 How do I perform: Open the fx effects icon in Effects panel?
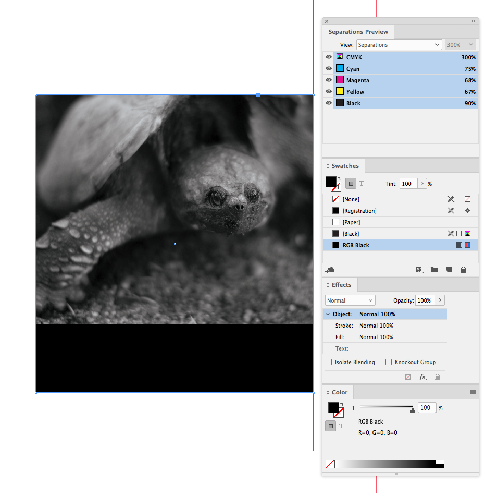coord(423,377)
